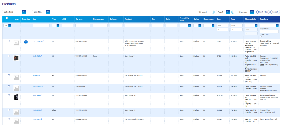Viewport: 282px width, 125px height.
Task: Open external link icon beside SKU 010-11466-00
Action: click(43, 41)
